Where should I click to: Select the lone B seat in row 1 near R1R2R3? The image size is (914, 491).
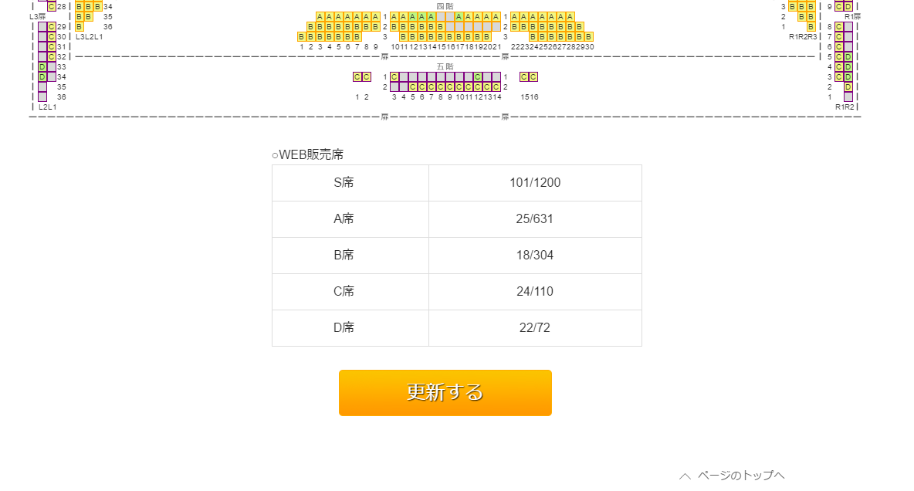point(811,26)
